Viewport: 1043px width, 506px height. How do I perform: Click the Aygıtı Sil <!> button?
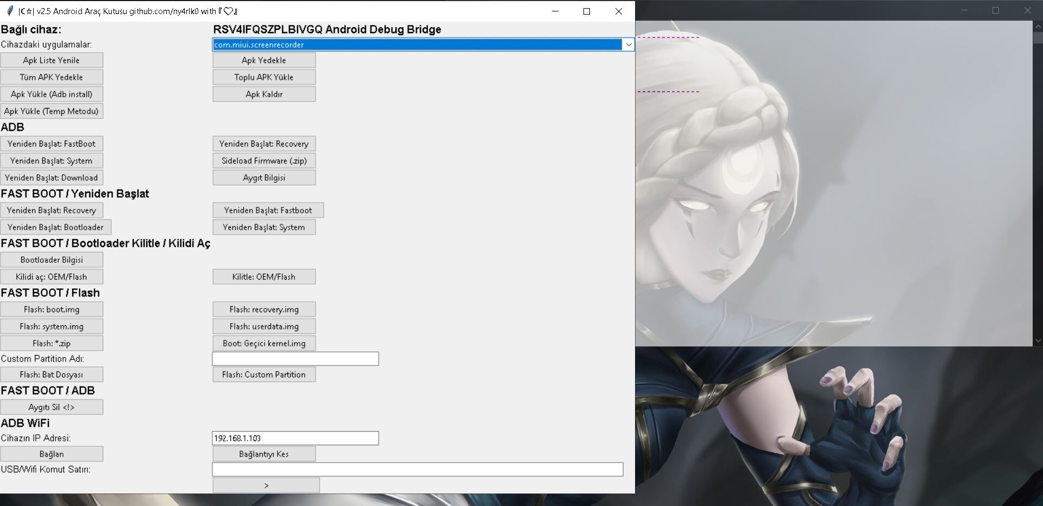pyautogui.click(x=52, y=407)
